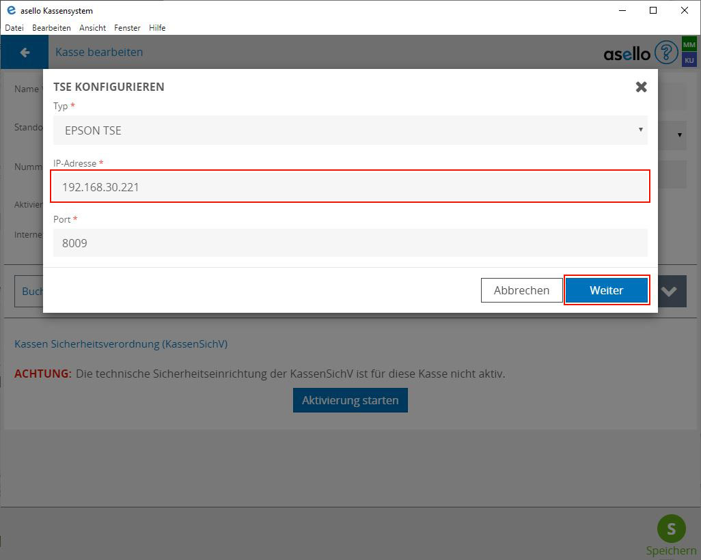
Task: Click the asello logo in header
Action: click(x=627, y=53)
